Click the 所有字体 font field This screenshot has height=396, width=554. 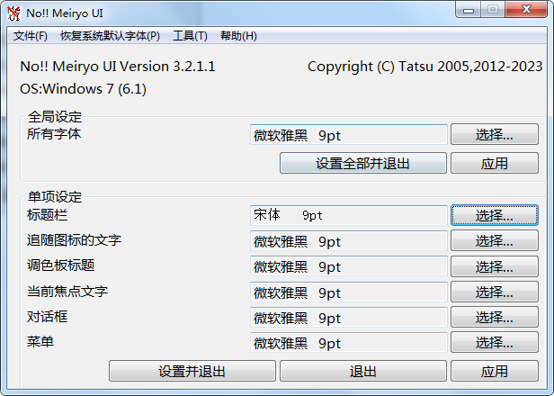point(348,135)
